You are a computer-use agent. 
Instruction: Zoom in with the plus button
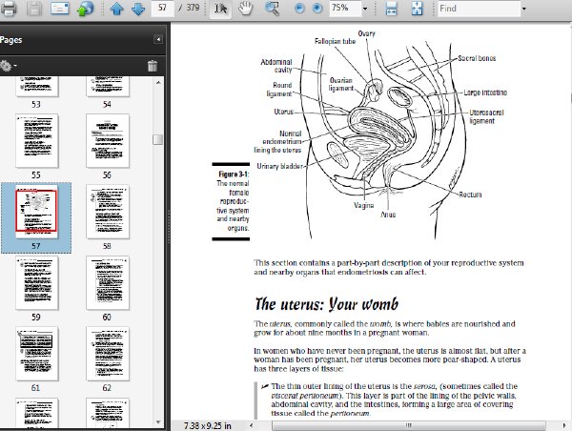pos(317,9)
